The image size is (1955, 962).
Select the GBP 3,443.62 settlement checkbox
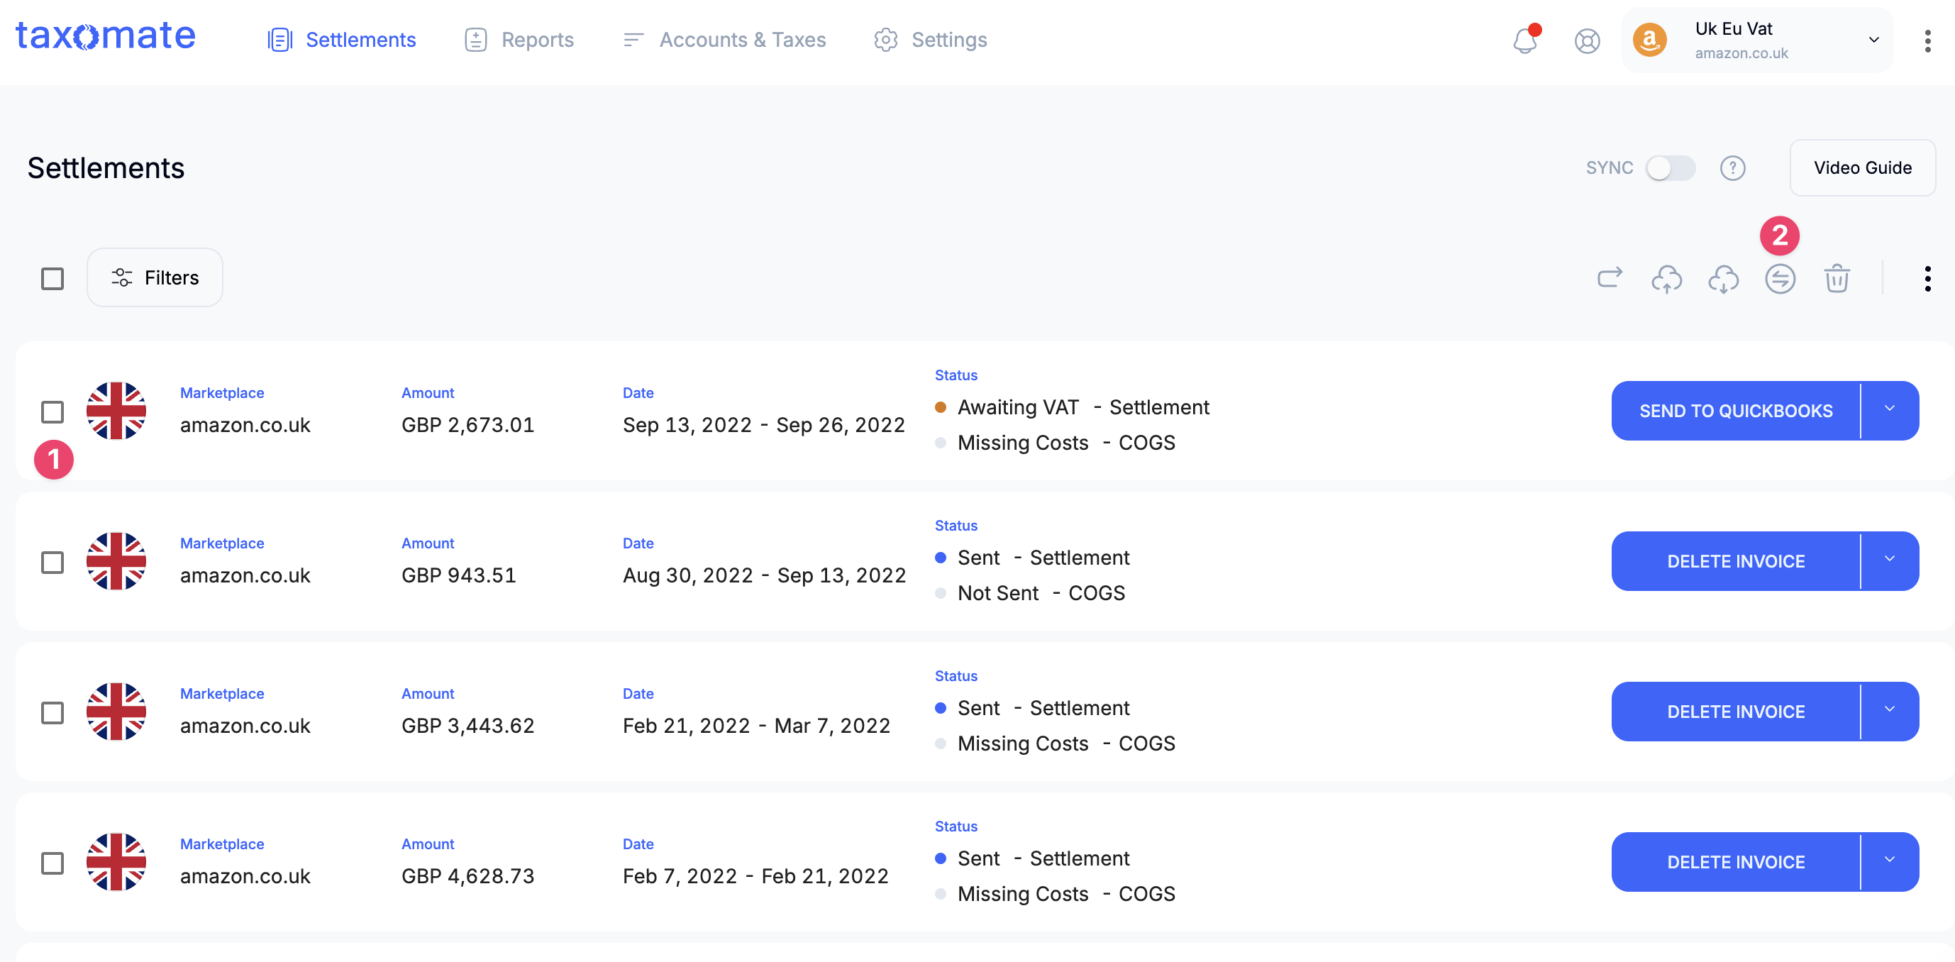click(52, 712)
